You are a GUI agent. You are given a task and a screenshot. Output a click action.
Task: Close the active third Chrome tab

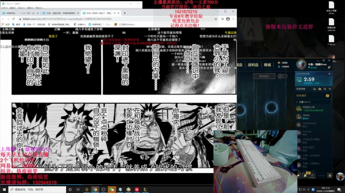click(118, 13)
